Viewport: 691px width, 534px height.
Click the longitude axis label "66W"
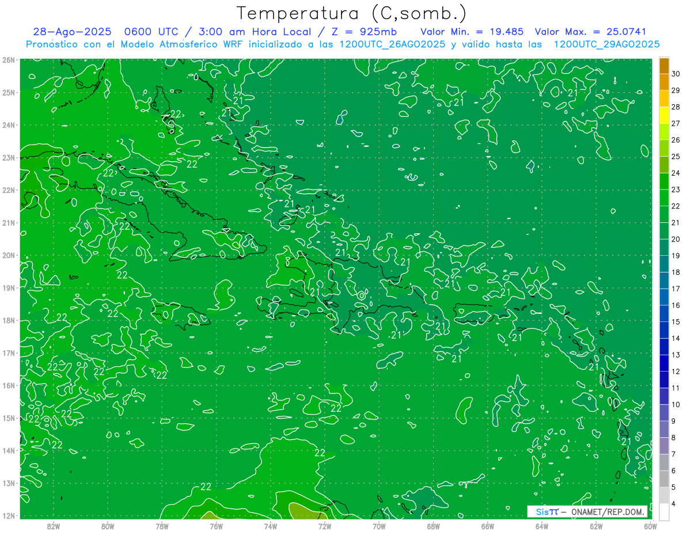(487, 526)
